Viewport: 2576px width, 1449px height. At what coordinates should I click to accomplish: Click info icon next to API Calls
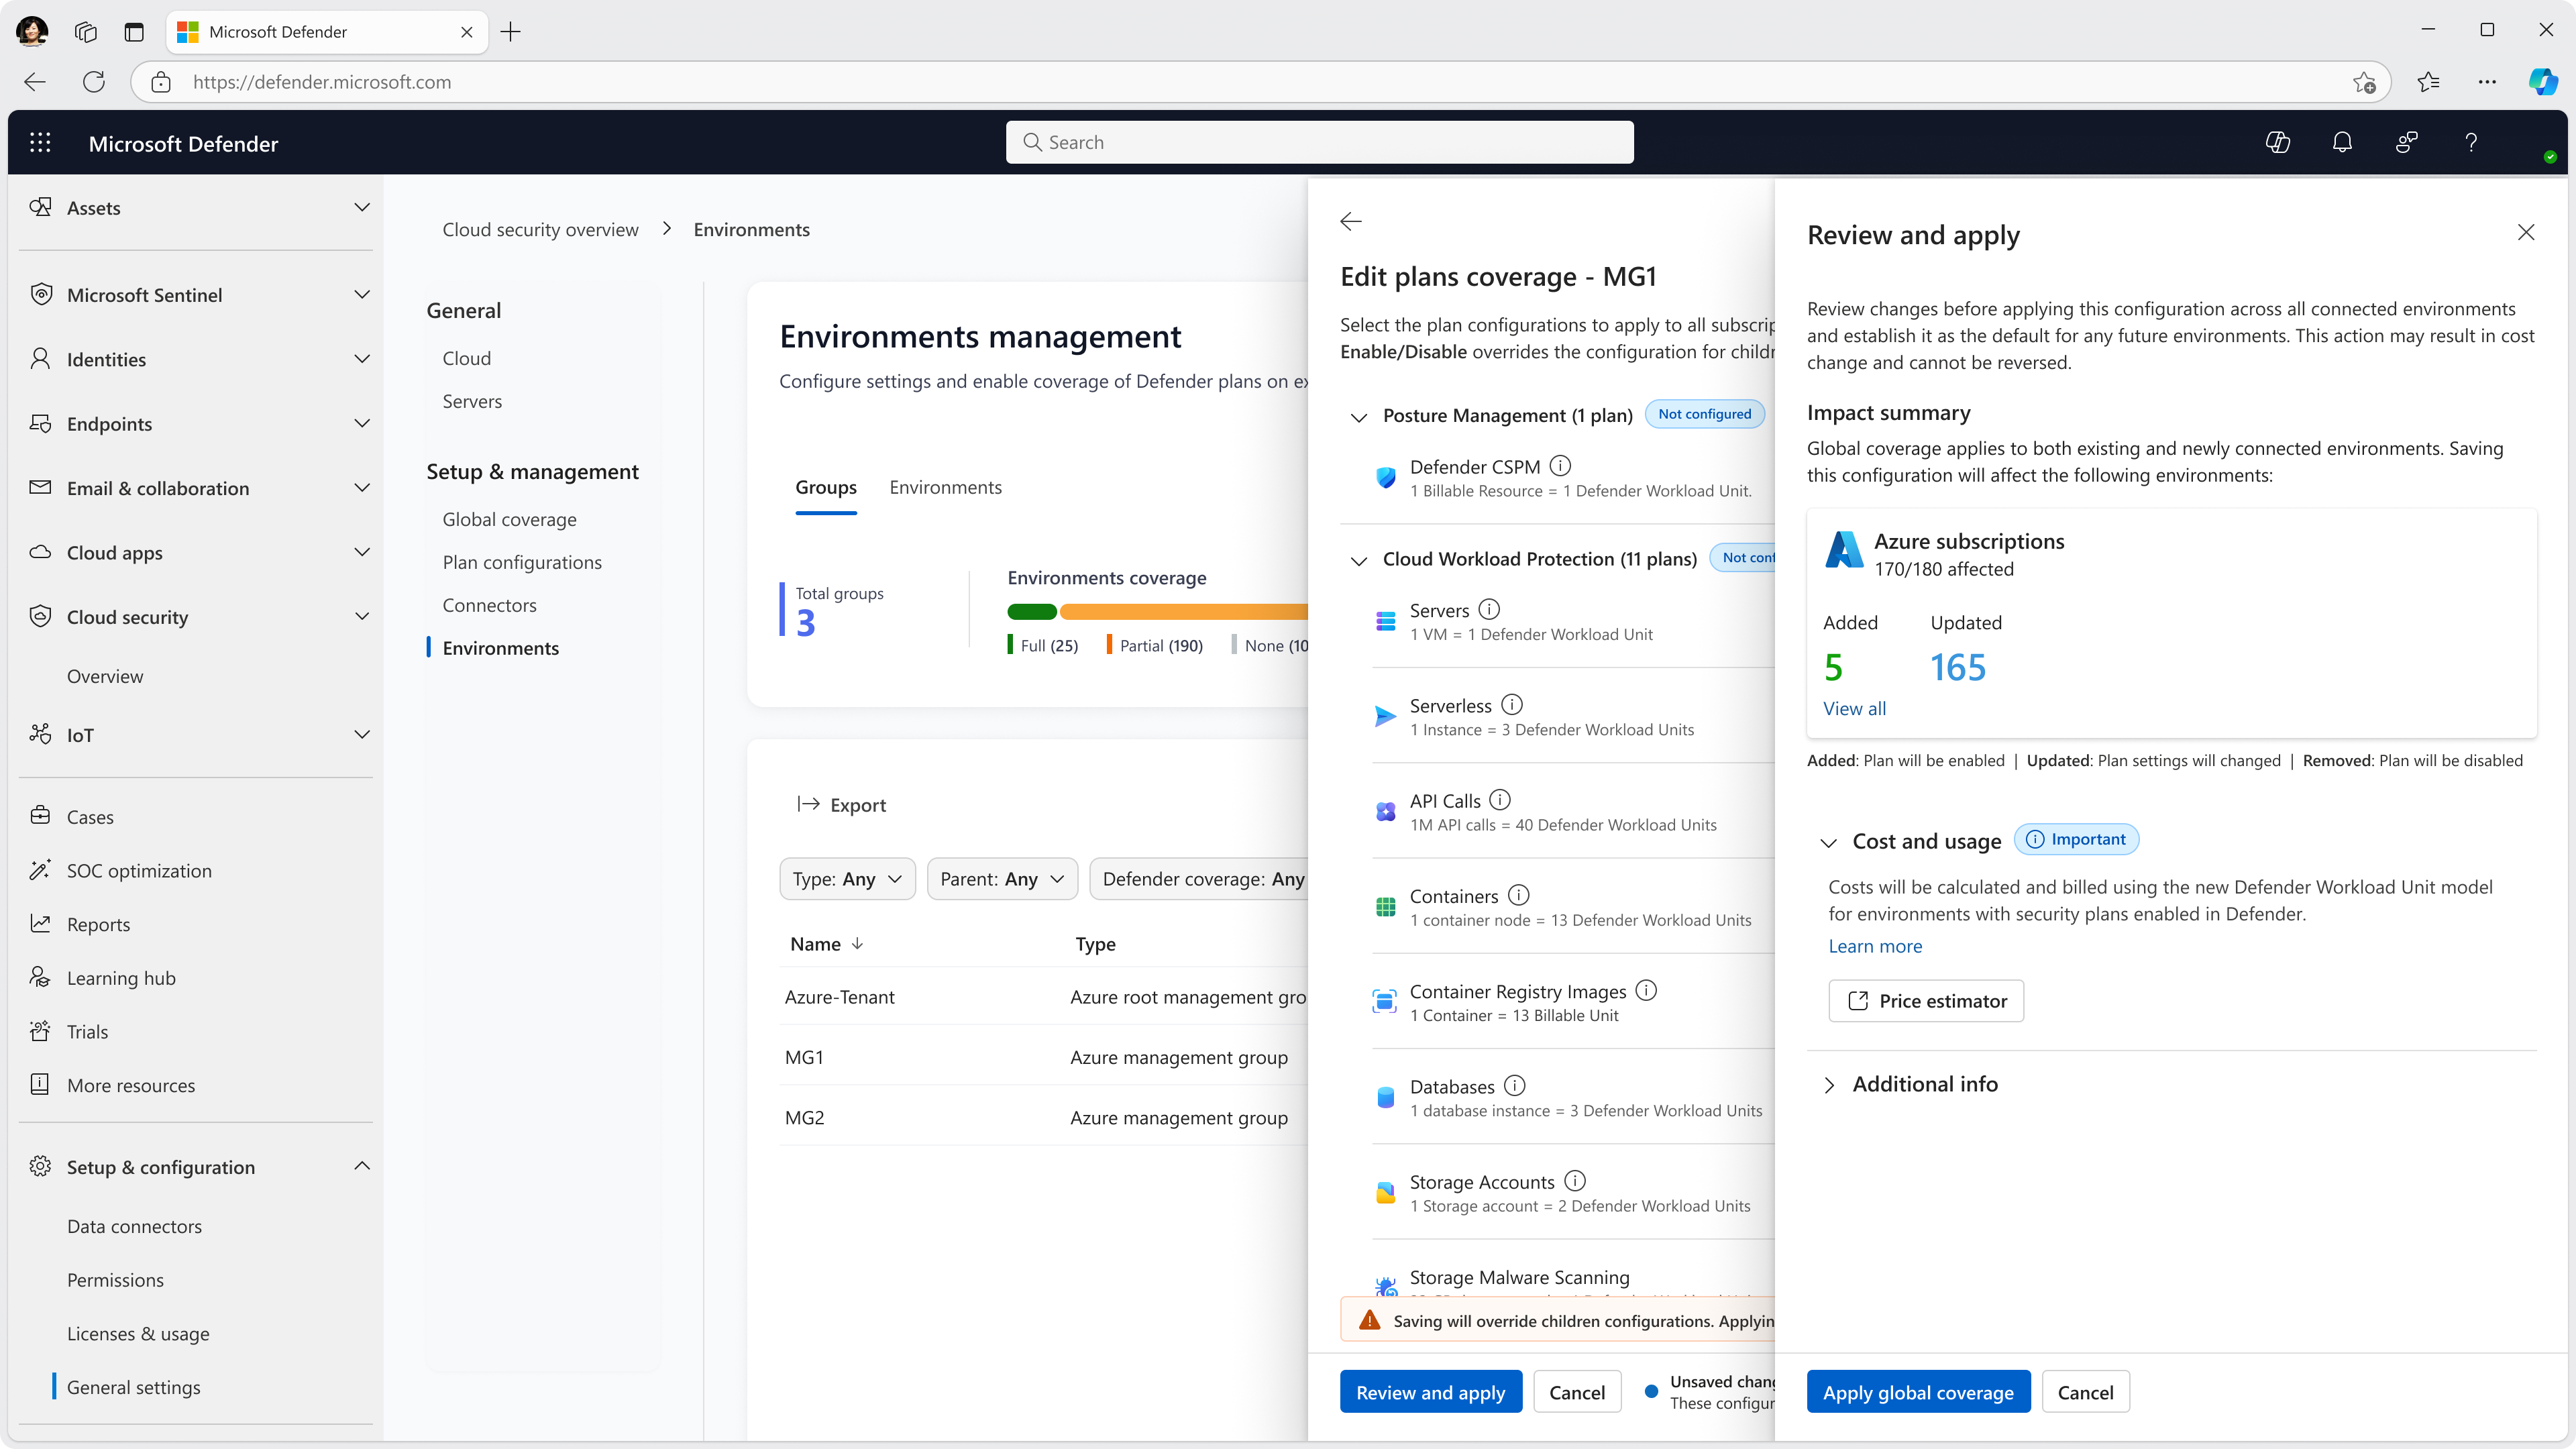tap(1500, 800)
